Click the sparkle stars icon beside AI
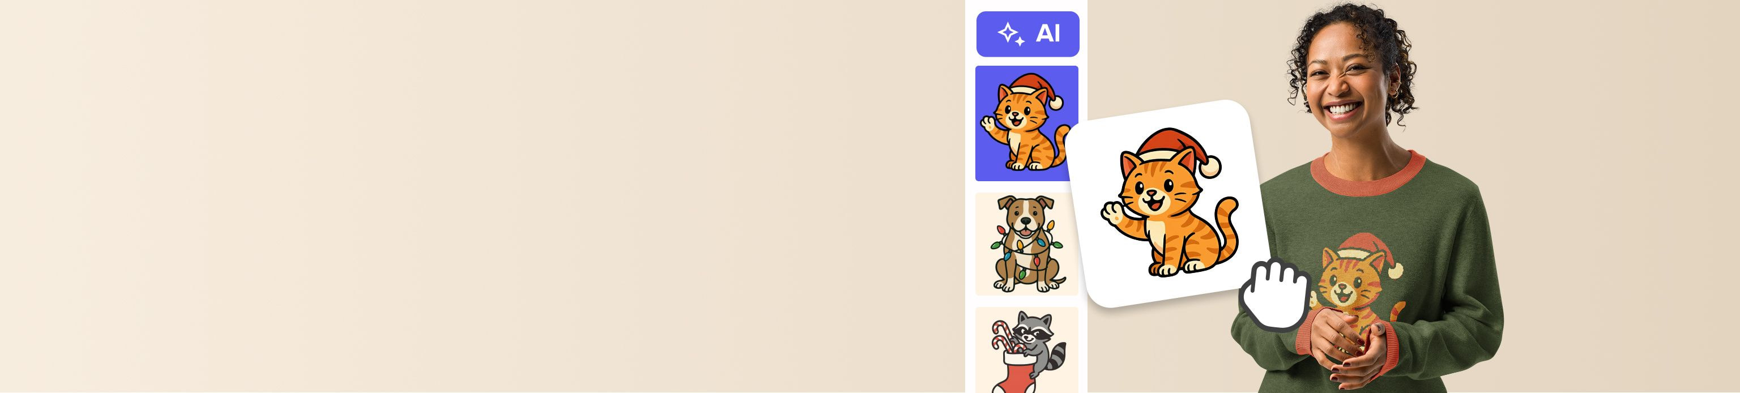The height and width of the screenshot is (393, 1740). (1011, 34)
